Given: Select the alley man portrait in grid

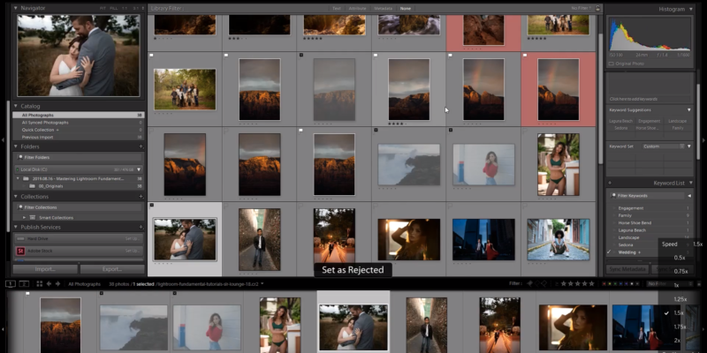Looking at the screenshot, I should (259, 239).
